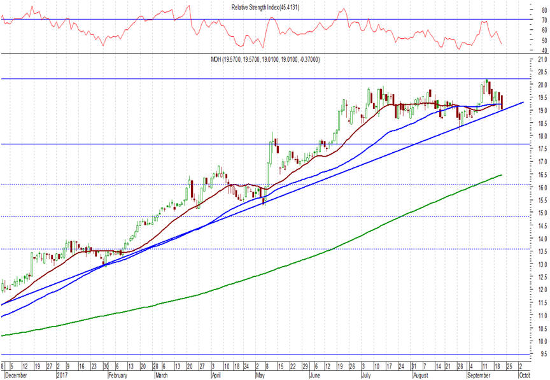Click the April month label
Screen dimensions: 550x380
(216, 376)
